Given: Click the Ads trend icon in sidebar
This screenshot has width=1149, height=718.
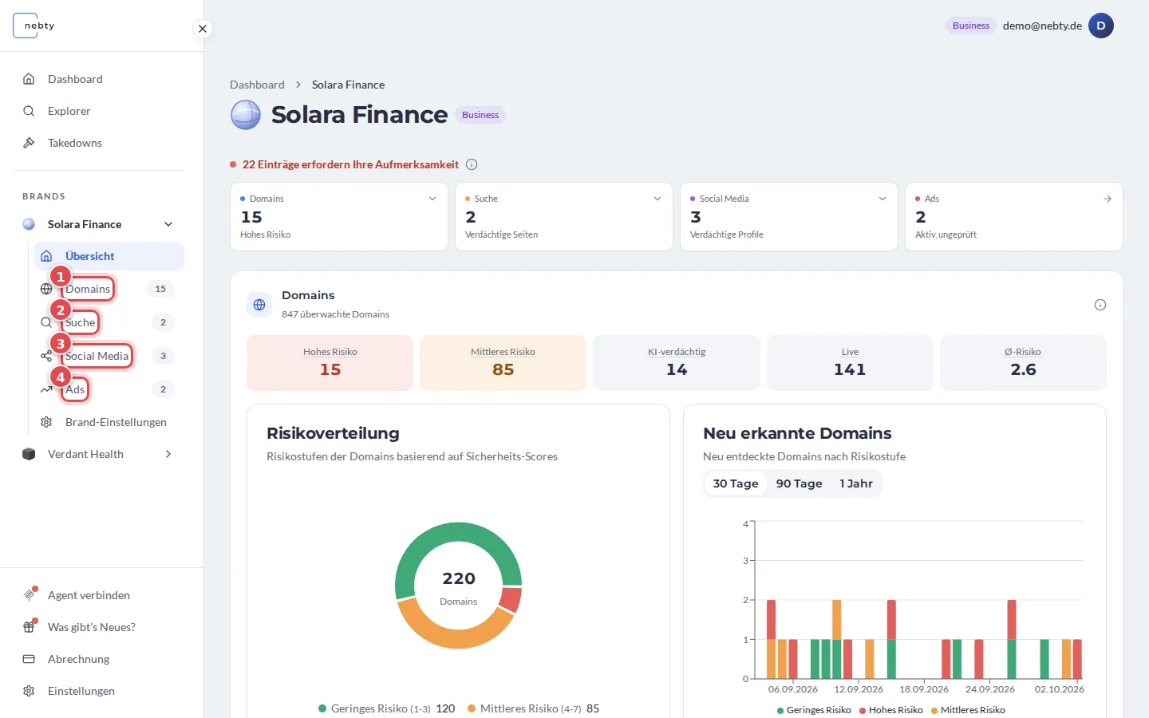Looking at the screenshot, I should [x=46, y=389].
